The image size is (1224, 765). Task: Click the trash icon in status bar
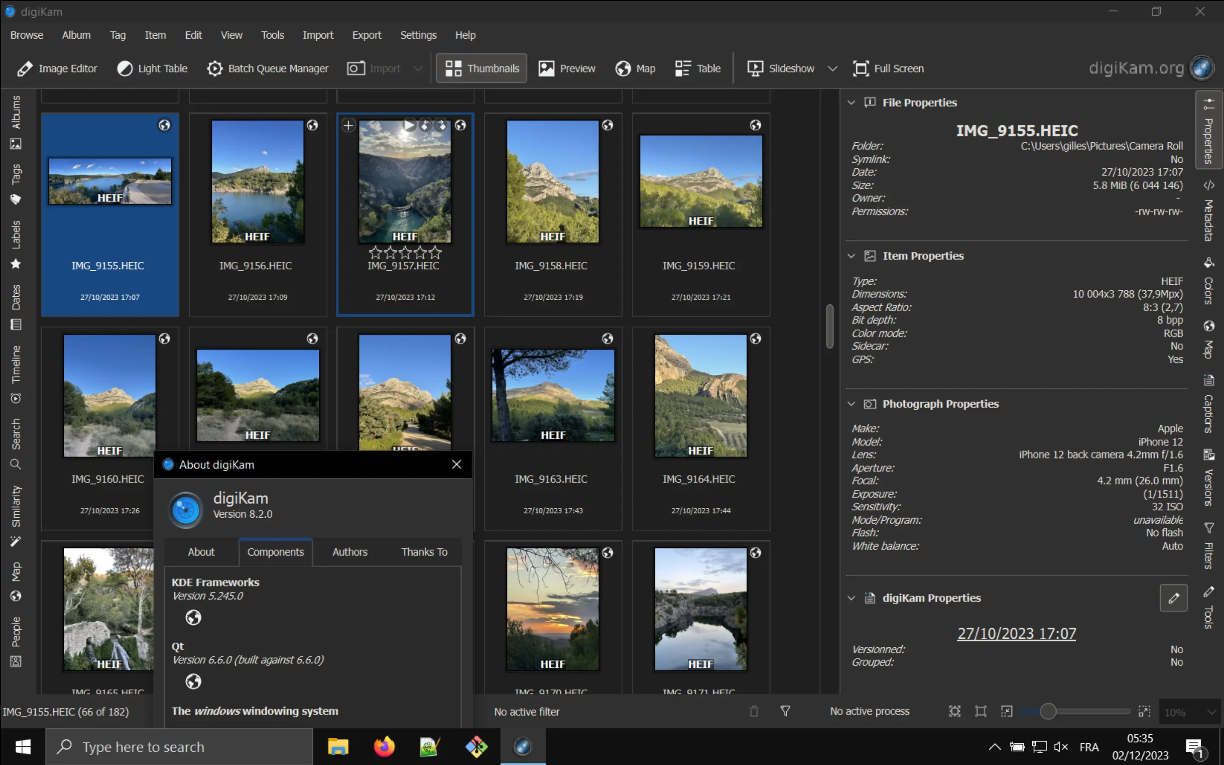(x=754, y=711)
